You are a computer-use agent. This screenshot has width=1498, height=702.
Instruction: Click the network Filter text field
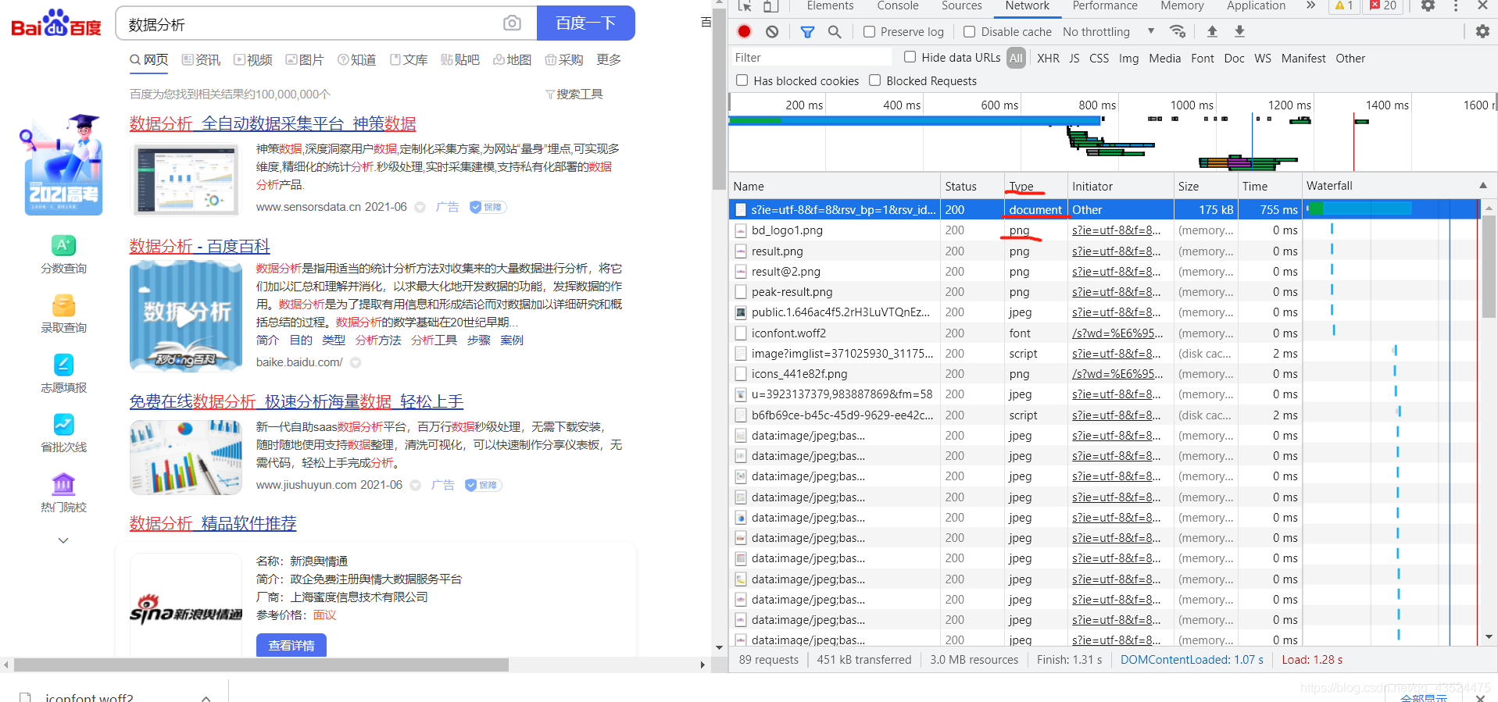tap(811, 58)
